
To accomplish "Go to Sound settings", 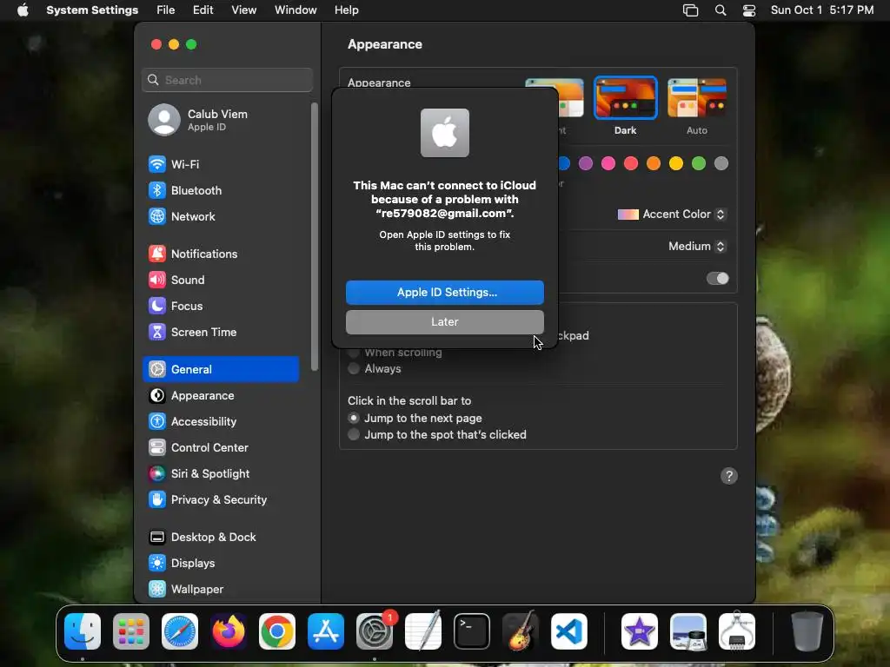I will pos(220,281).
